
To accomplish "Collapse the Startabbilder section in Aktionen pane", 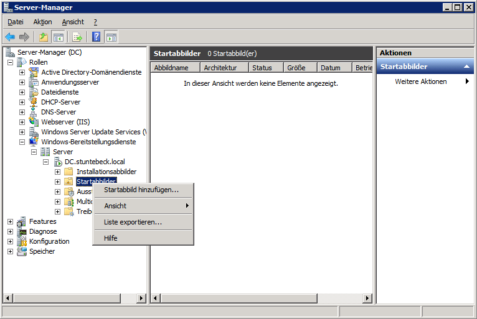I will [466, 67].
